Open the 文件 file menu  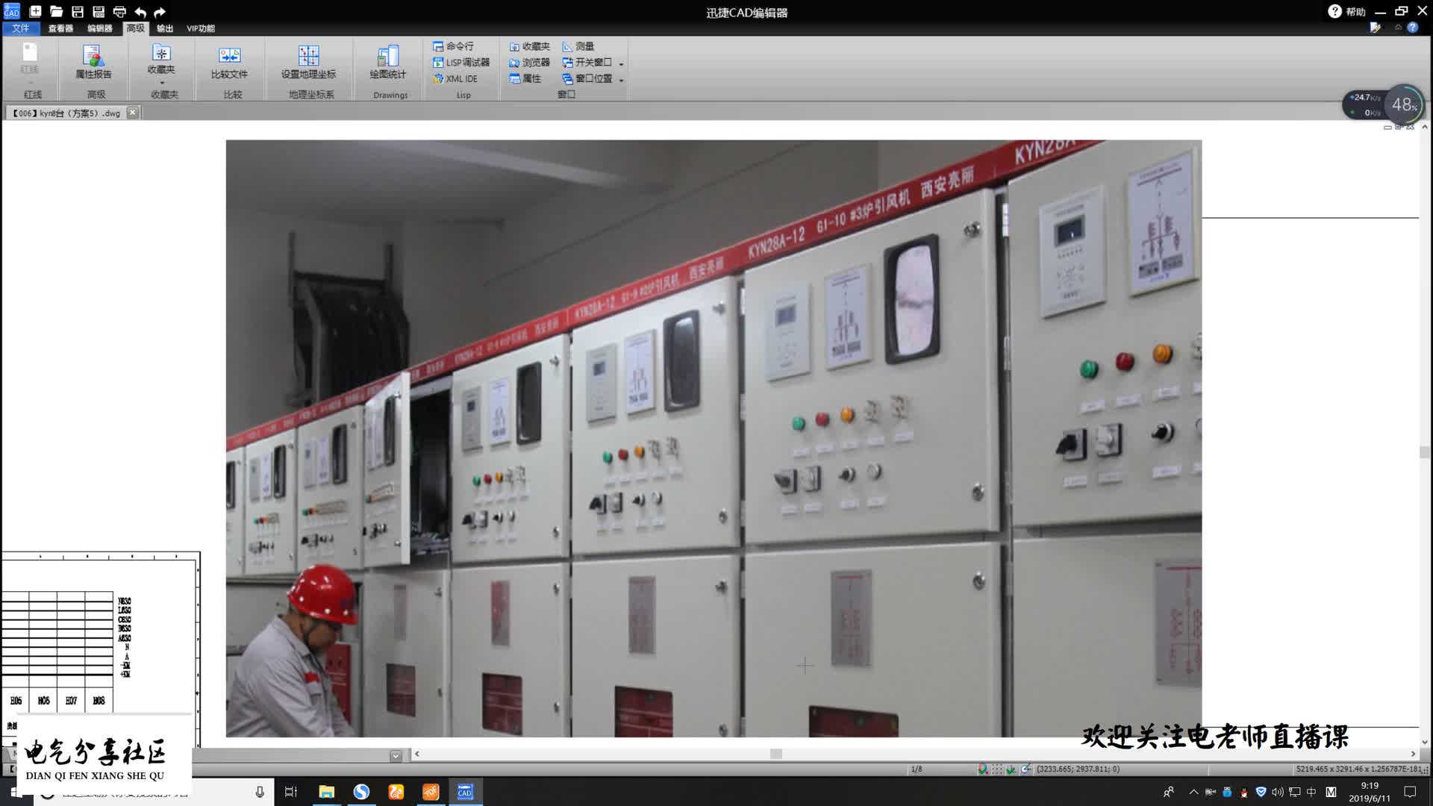[x=20, y=28]
